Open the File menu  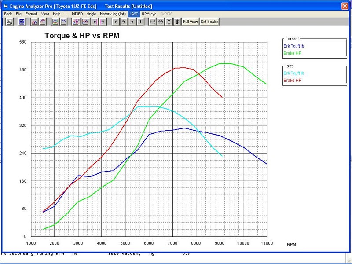18,14
